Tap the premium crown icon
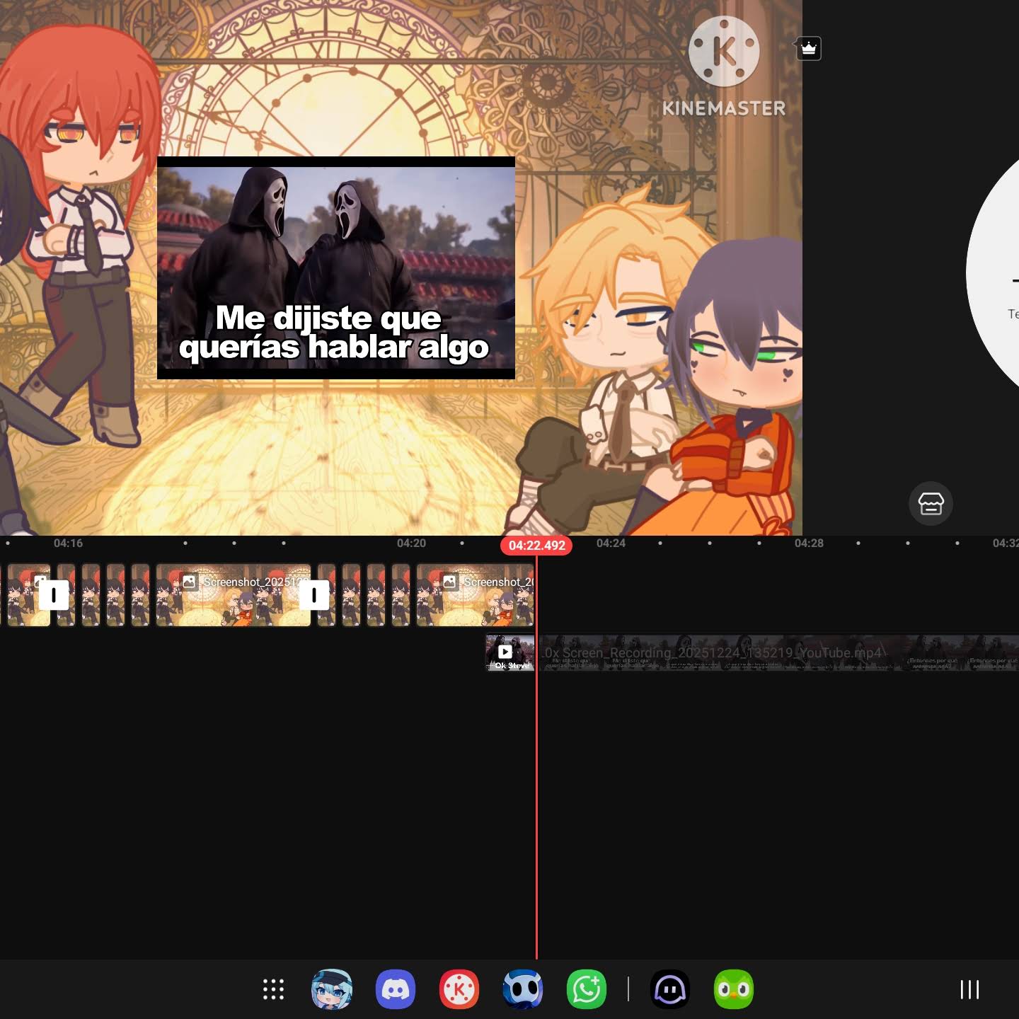The height and width of the screenshot is (1019, 1019). tap(808, 49)
